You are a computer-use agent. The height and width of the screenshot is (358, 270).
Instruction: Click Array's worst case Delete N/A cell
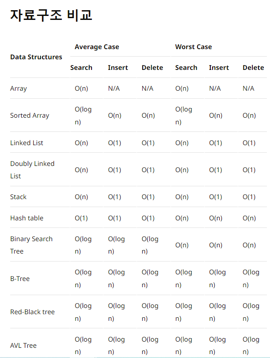pyautogui.click(x=248, y=89)
